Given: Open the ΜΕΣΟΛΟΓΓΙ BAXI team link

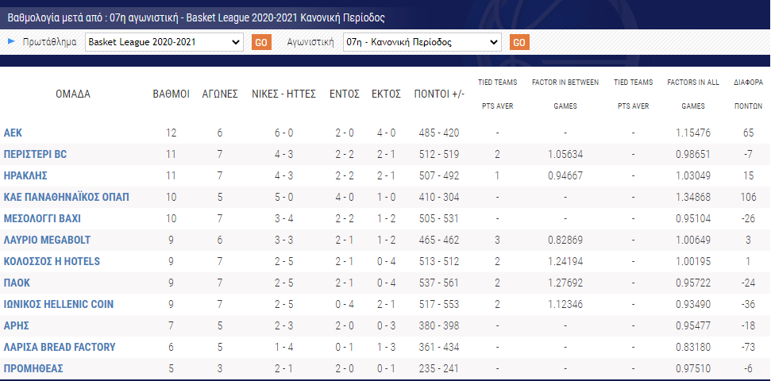Looking at the screenshot, I should click(x=42, y=218).
